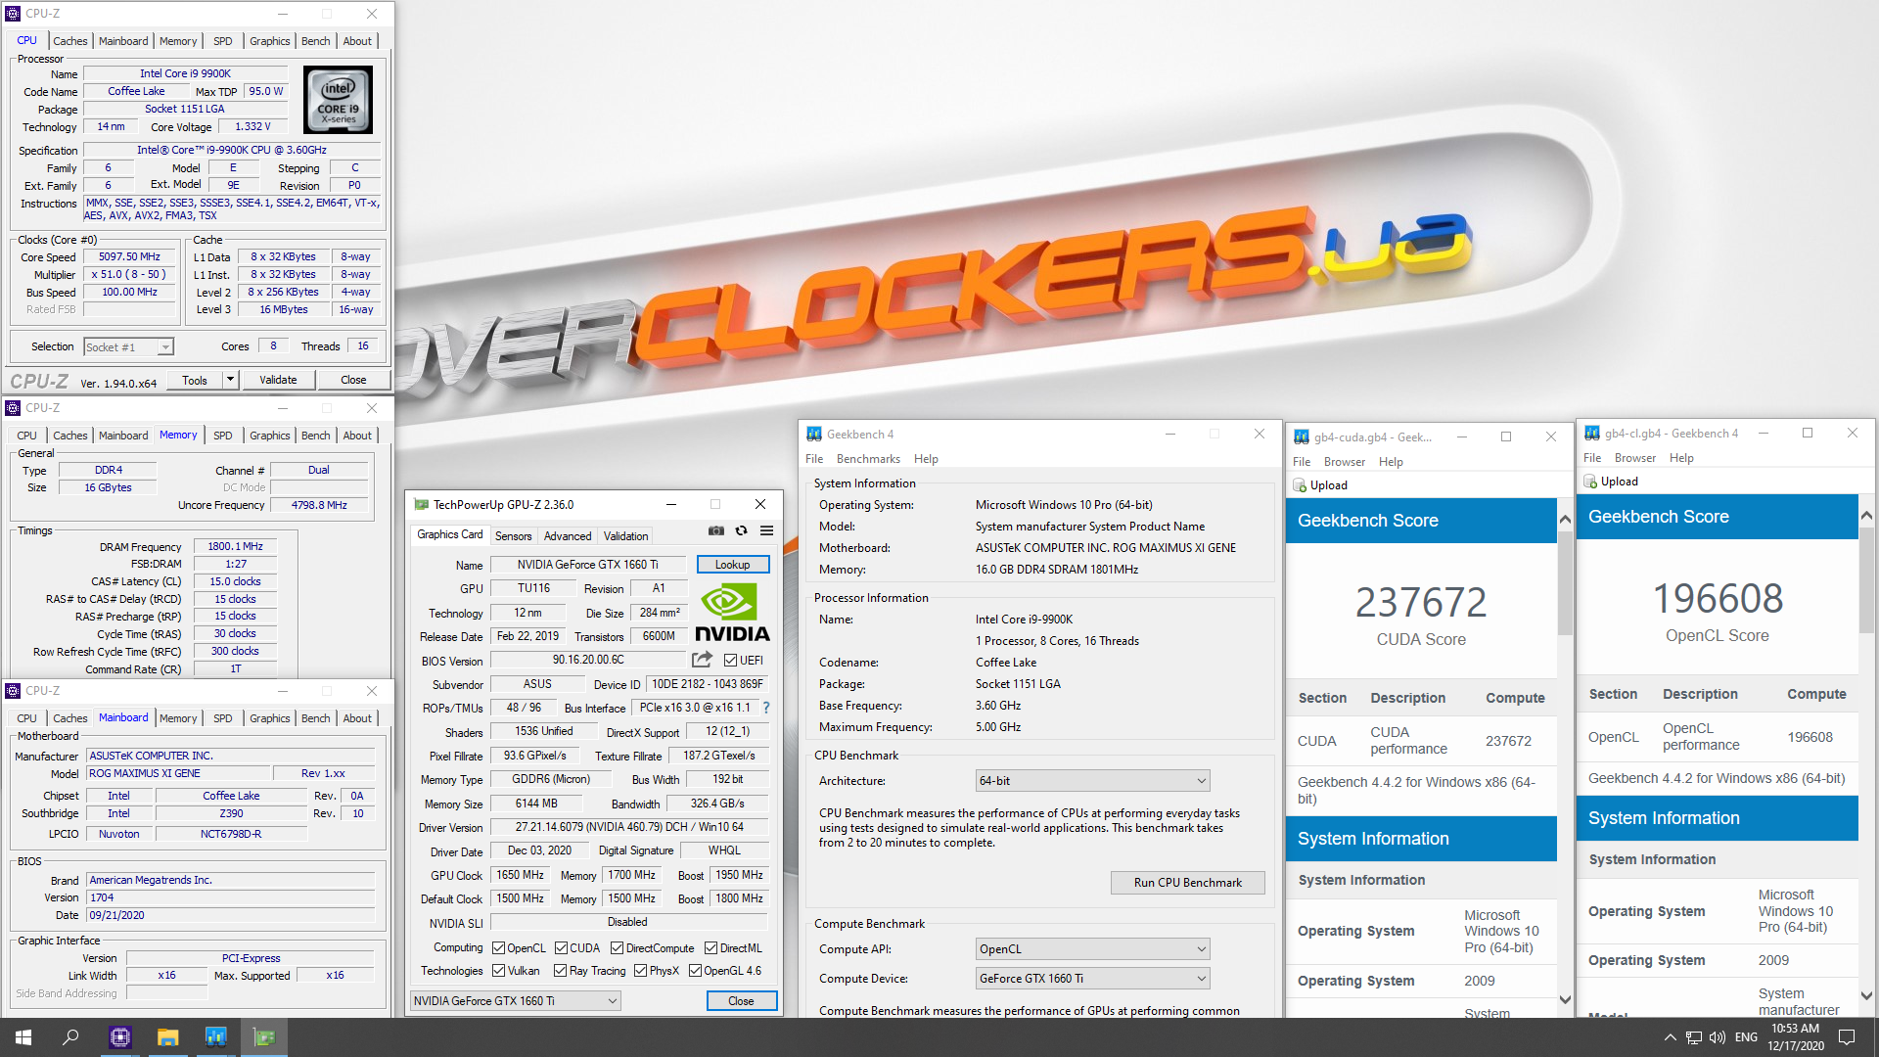The image size is (1879, 1057).
Task: Click scroll-up arrow in gb4-cuda window
Action: pos(1565,520)
